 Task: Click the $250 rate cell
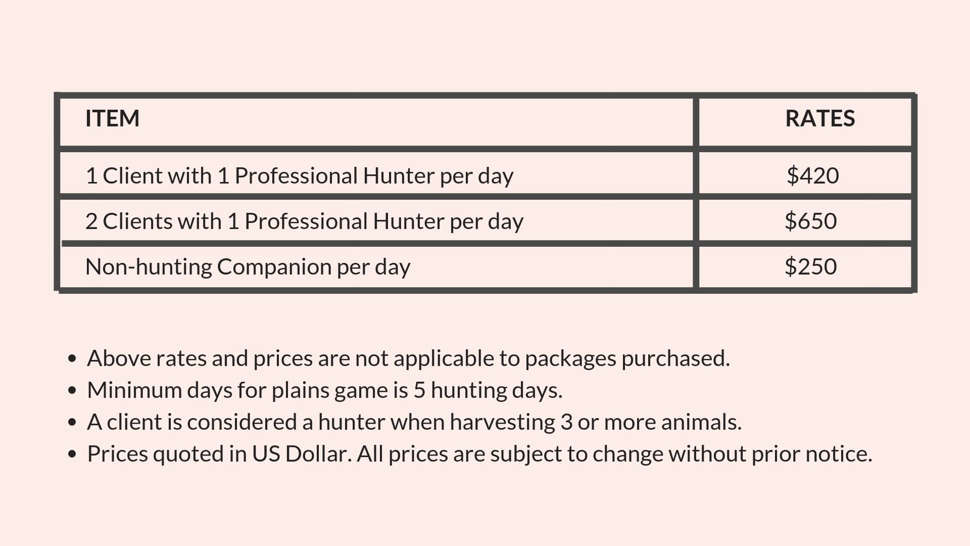tap(810, 266)
